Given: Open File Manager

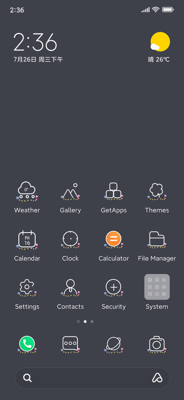Looking at the screenshot, I should click(x=157, y=239).
